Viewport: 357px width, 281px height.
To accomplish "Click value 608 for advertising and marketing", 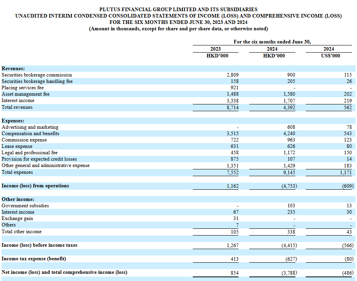I will pos(291,127).
